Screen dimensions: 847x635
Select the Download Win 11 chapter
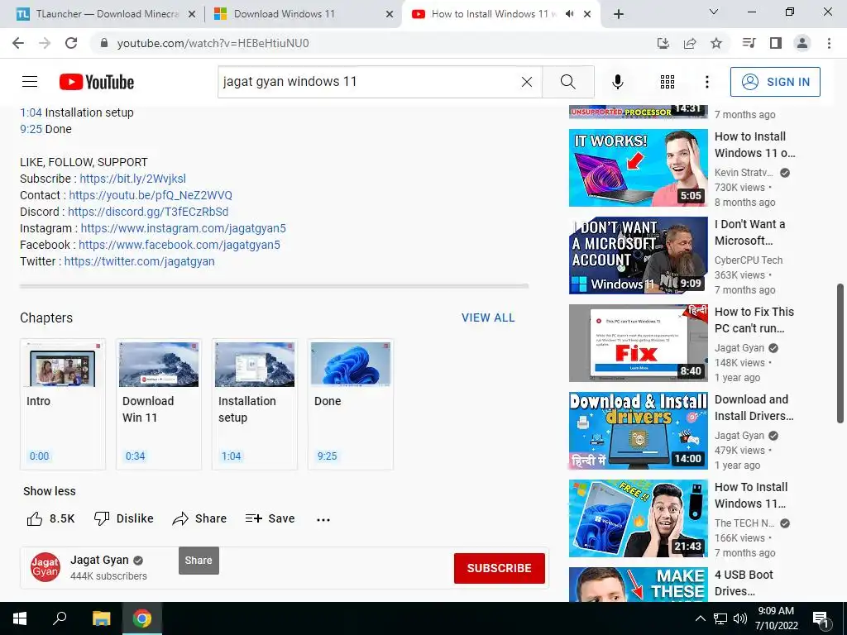point(159,403)
